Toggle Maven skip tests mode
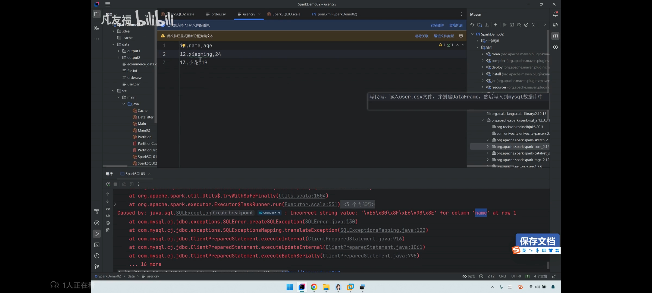Viewport: 652px width, 293px height. tap(526, 25)
